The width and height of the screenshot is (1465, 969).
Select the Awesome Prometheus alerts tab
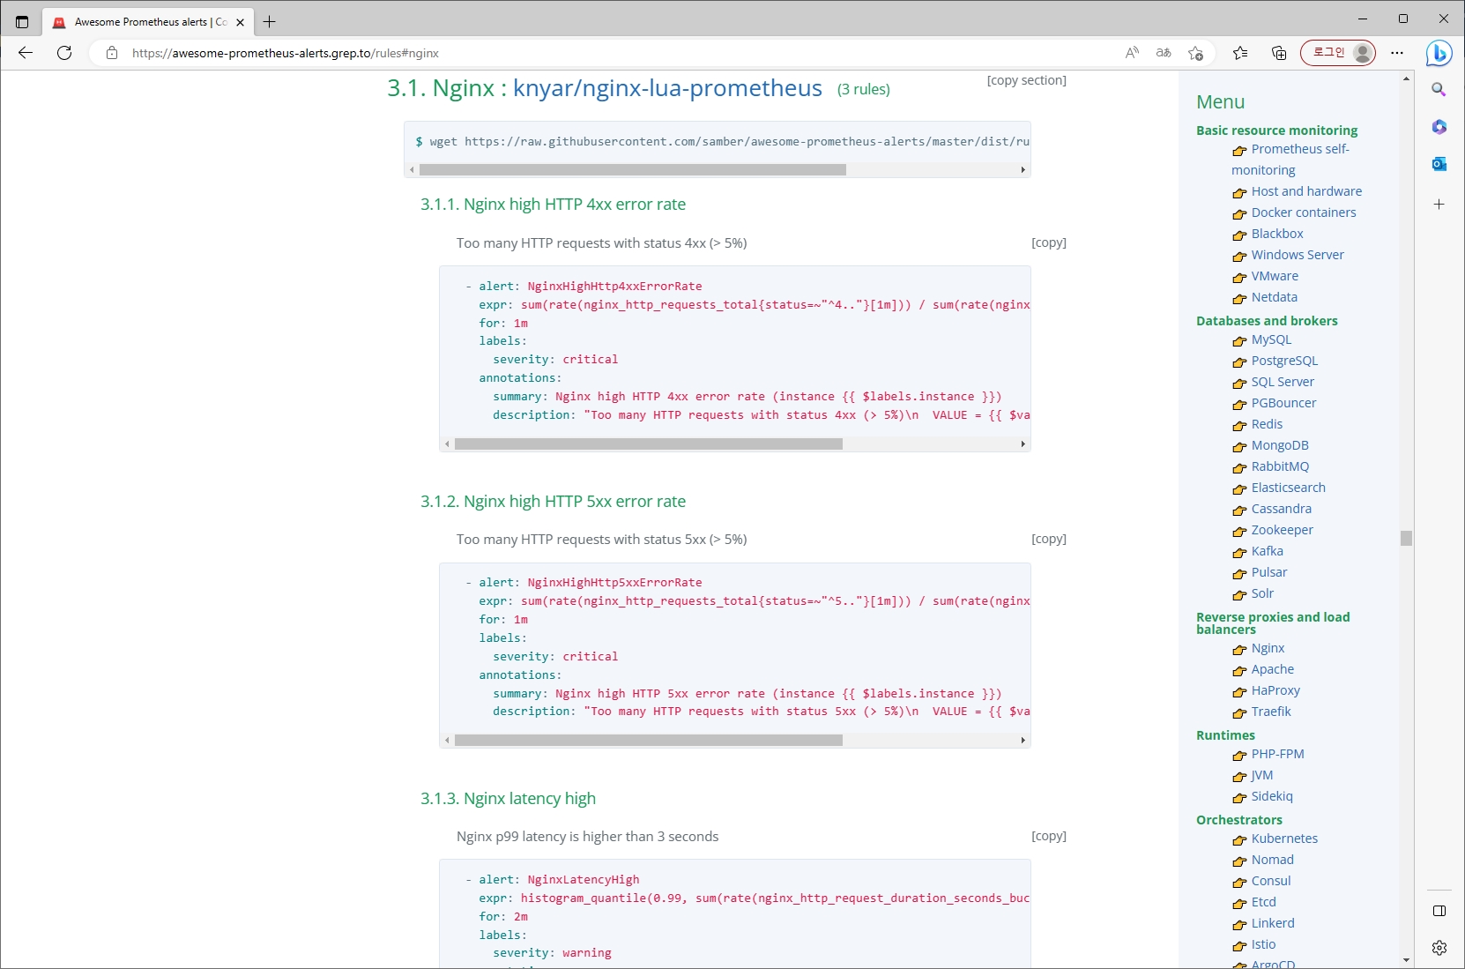coord(148,22)
